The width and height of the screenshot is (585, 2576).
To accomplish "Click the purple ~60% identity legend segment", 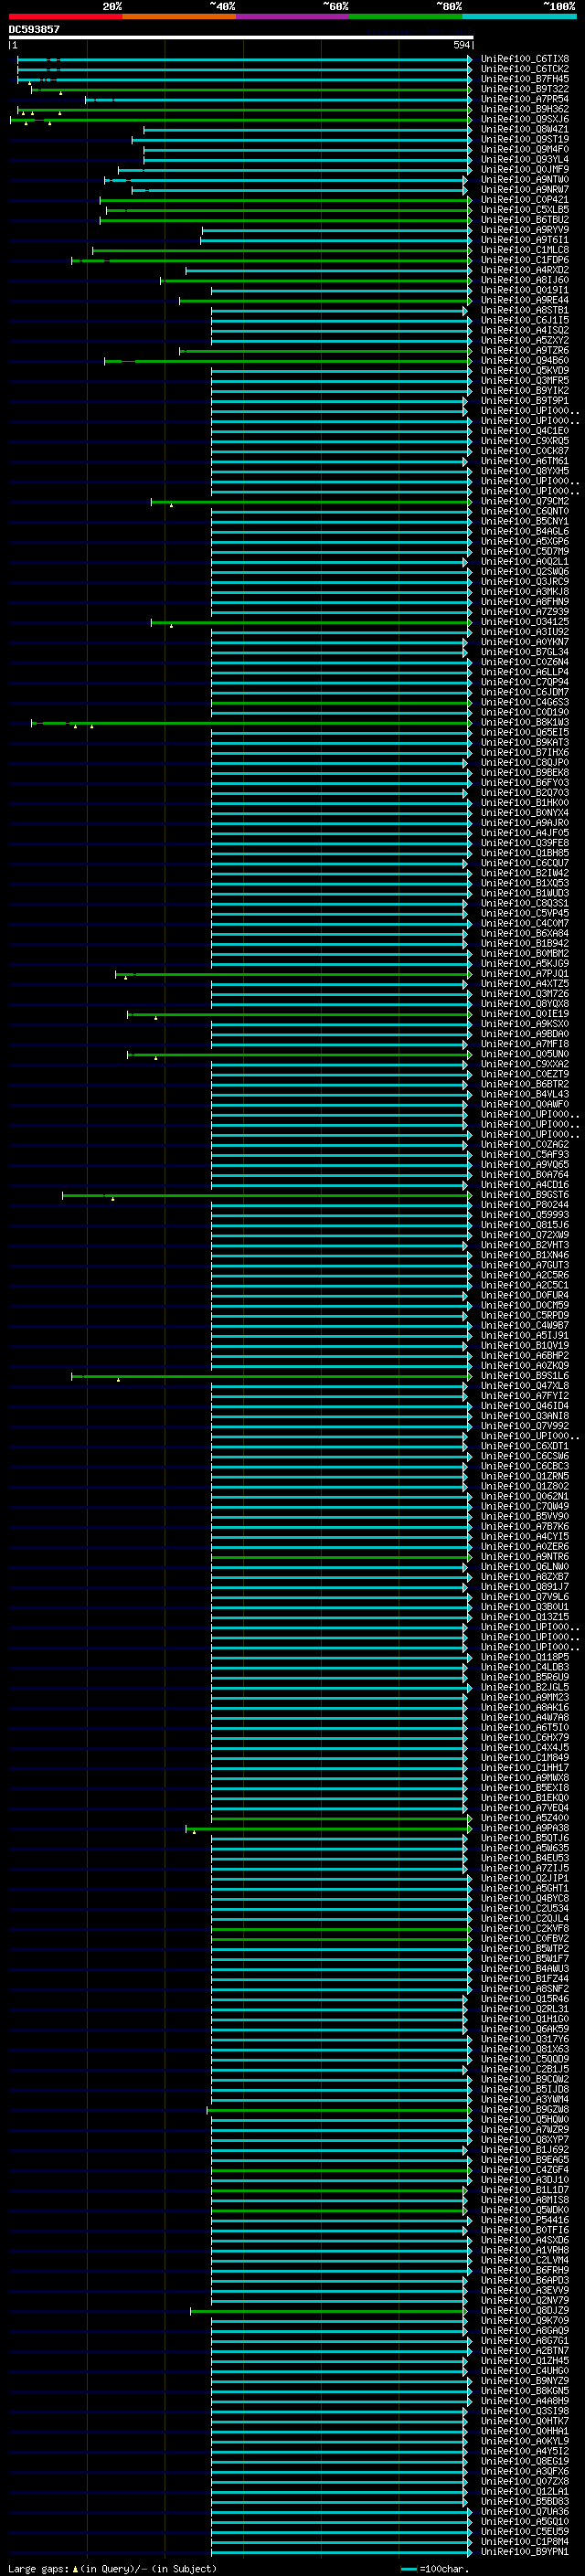I will tap(293, 16).
